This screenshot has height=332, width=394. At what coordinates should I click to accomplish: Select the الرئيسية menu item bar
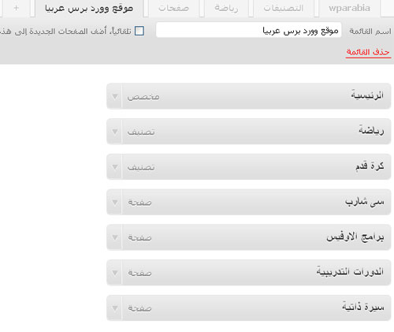(x=249, y=96)
